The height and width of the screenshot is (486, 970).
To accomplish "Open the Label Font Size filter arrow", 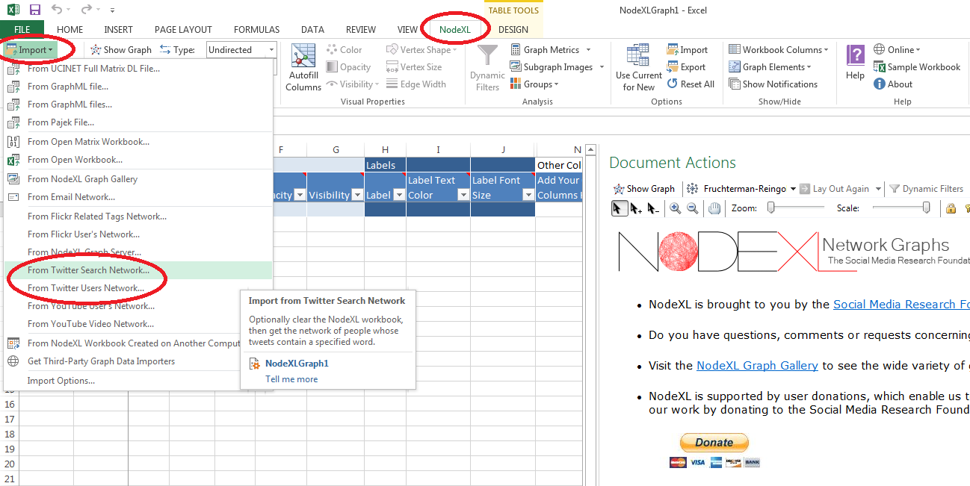I will pos(528,196).
